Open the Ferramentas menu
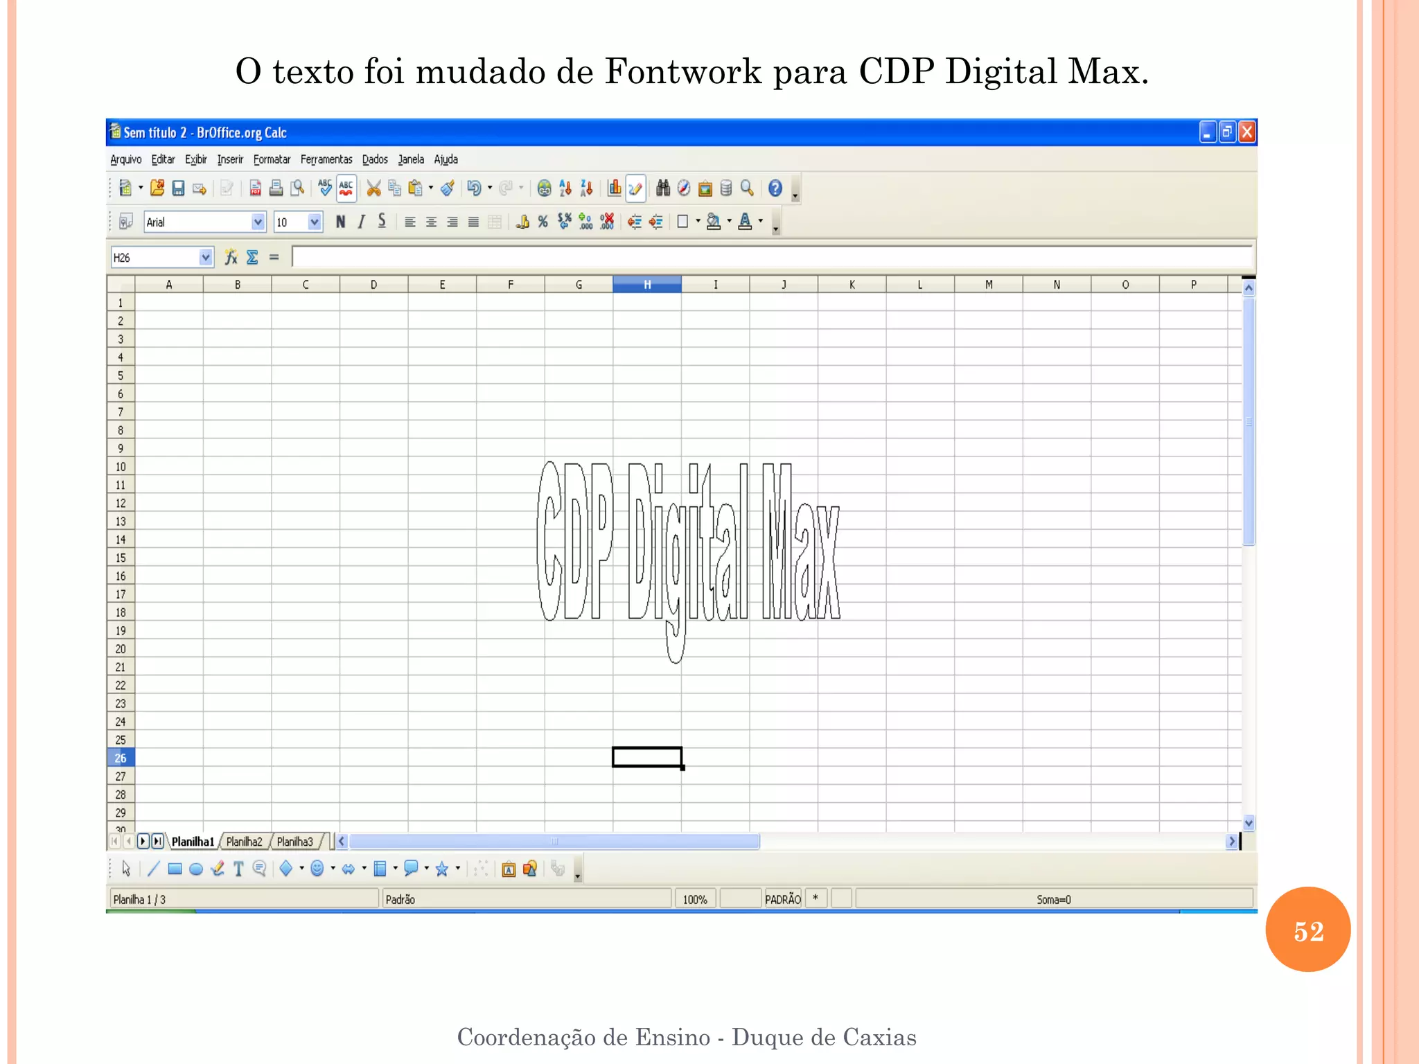This screenshot has width=1419, height=1064. pyautogui.click(x=326, y=159)
